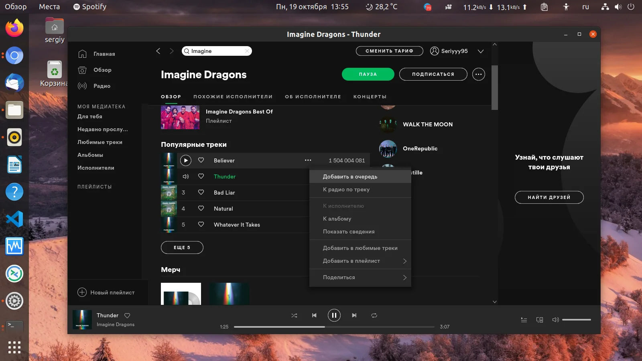Click the 'СМЕНИТЬ ТАРИФ' button
This screenshot has width=642, height=361.
(x=390, y=51)
